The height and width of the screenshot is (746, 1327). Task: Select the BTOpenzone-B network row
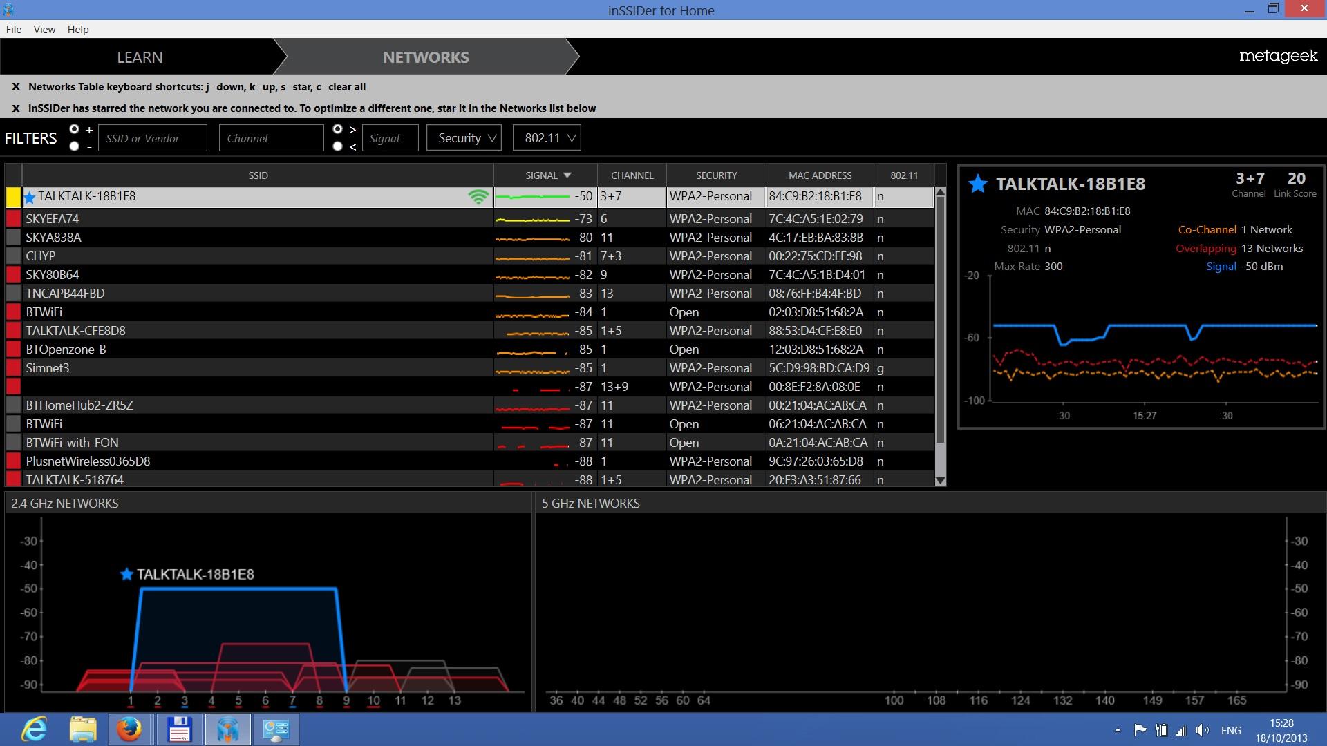click(x=470, y=350)
